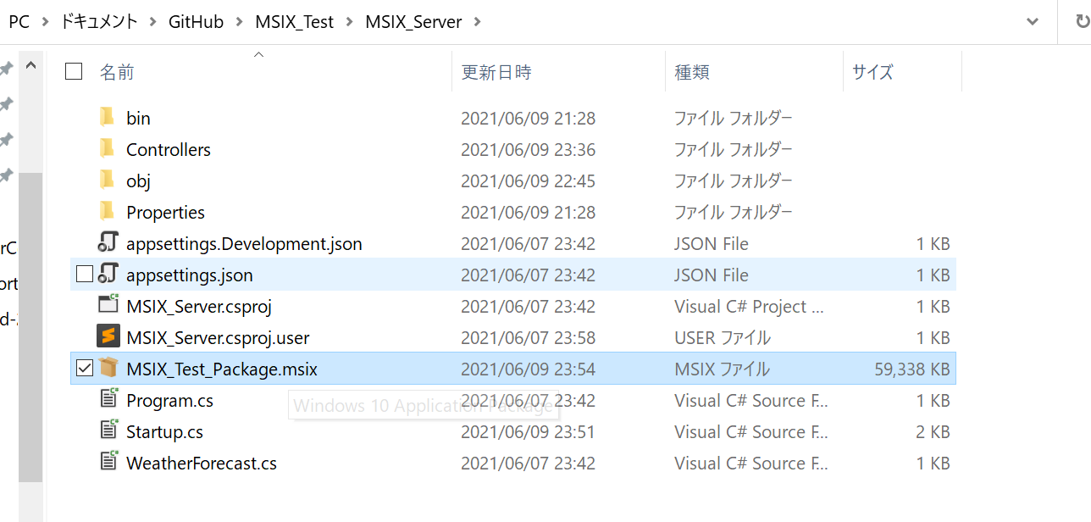
Task: Click MSIX_Server breadcrumb segment
Action: 413,22
